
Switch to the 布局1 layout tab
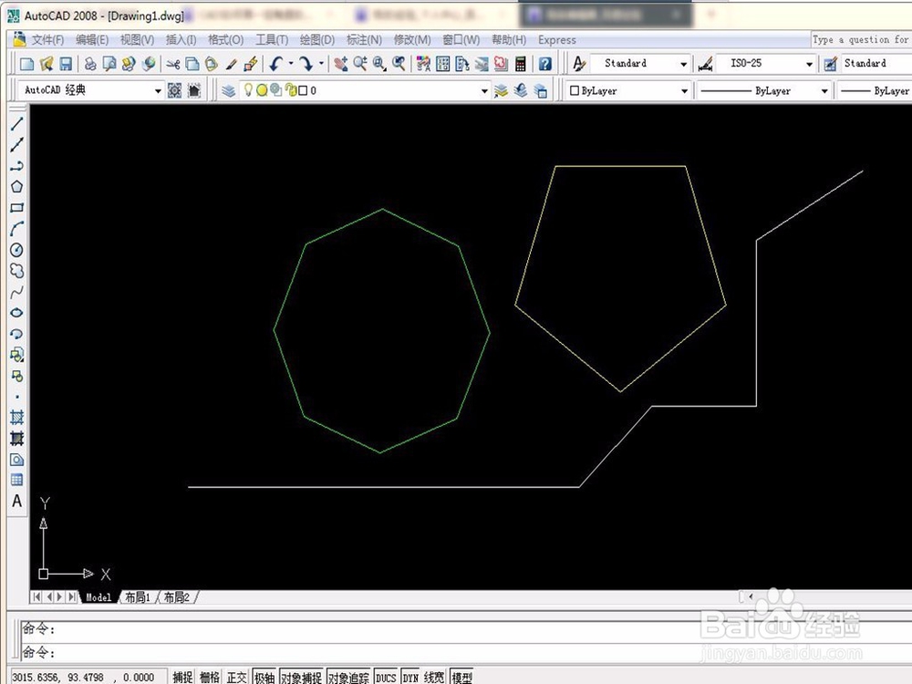click(x=138, y=597)
